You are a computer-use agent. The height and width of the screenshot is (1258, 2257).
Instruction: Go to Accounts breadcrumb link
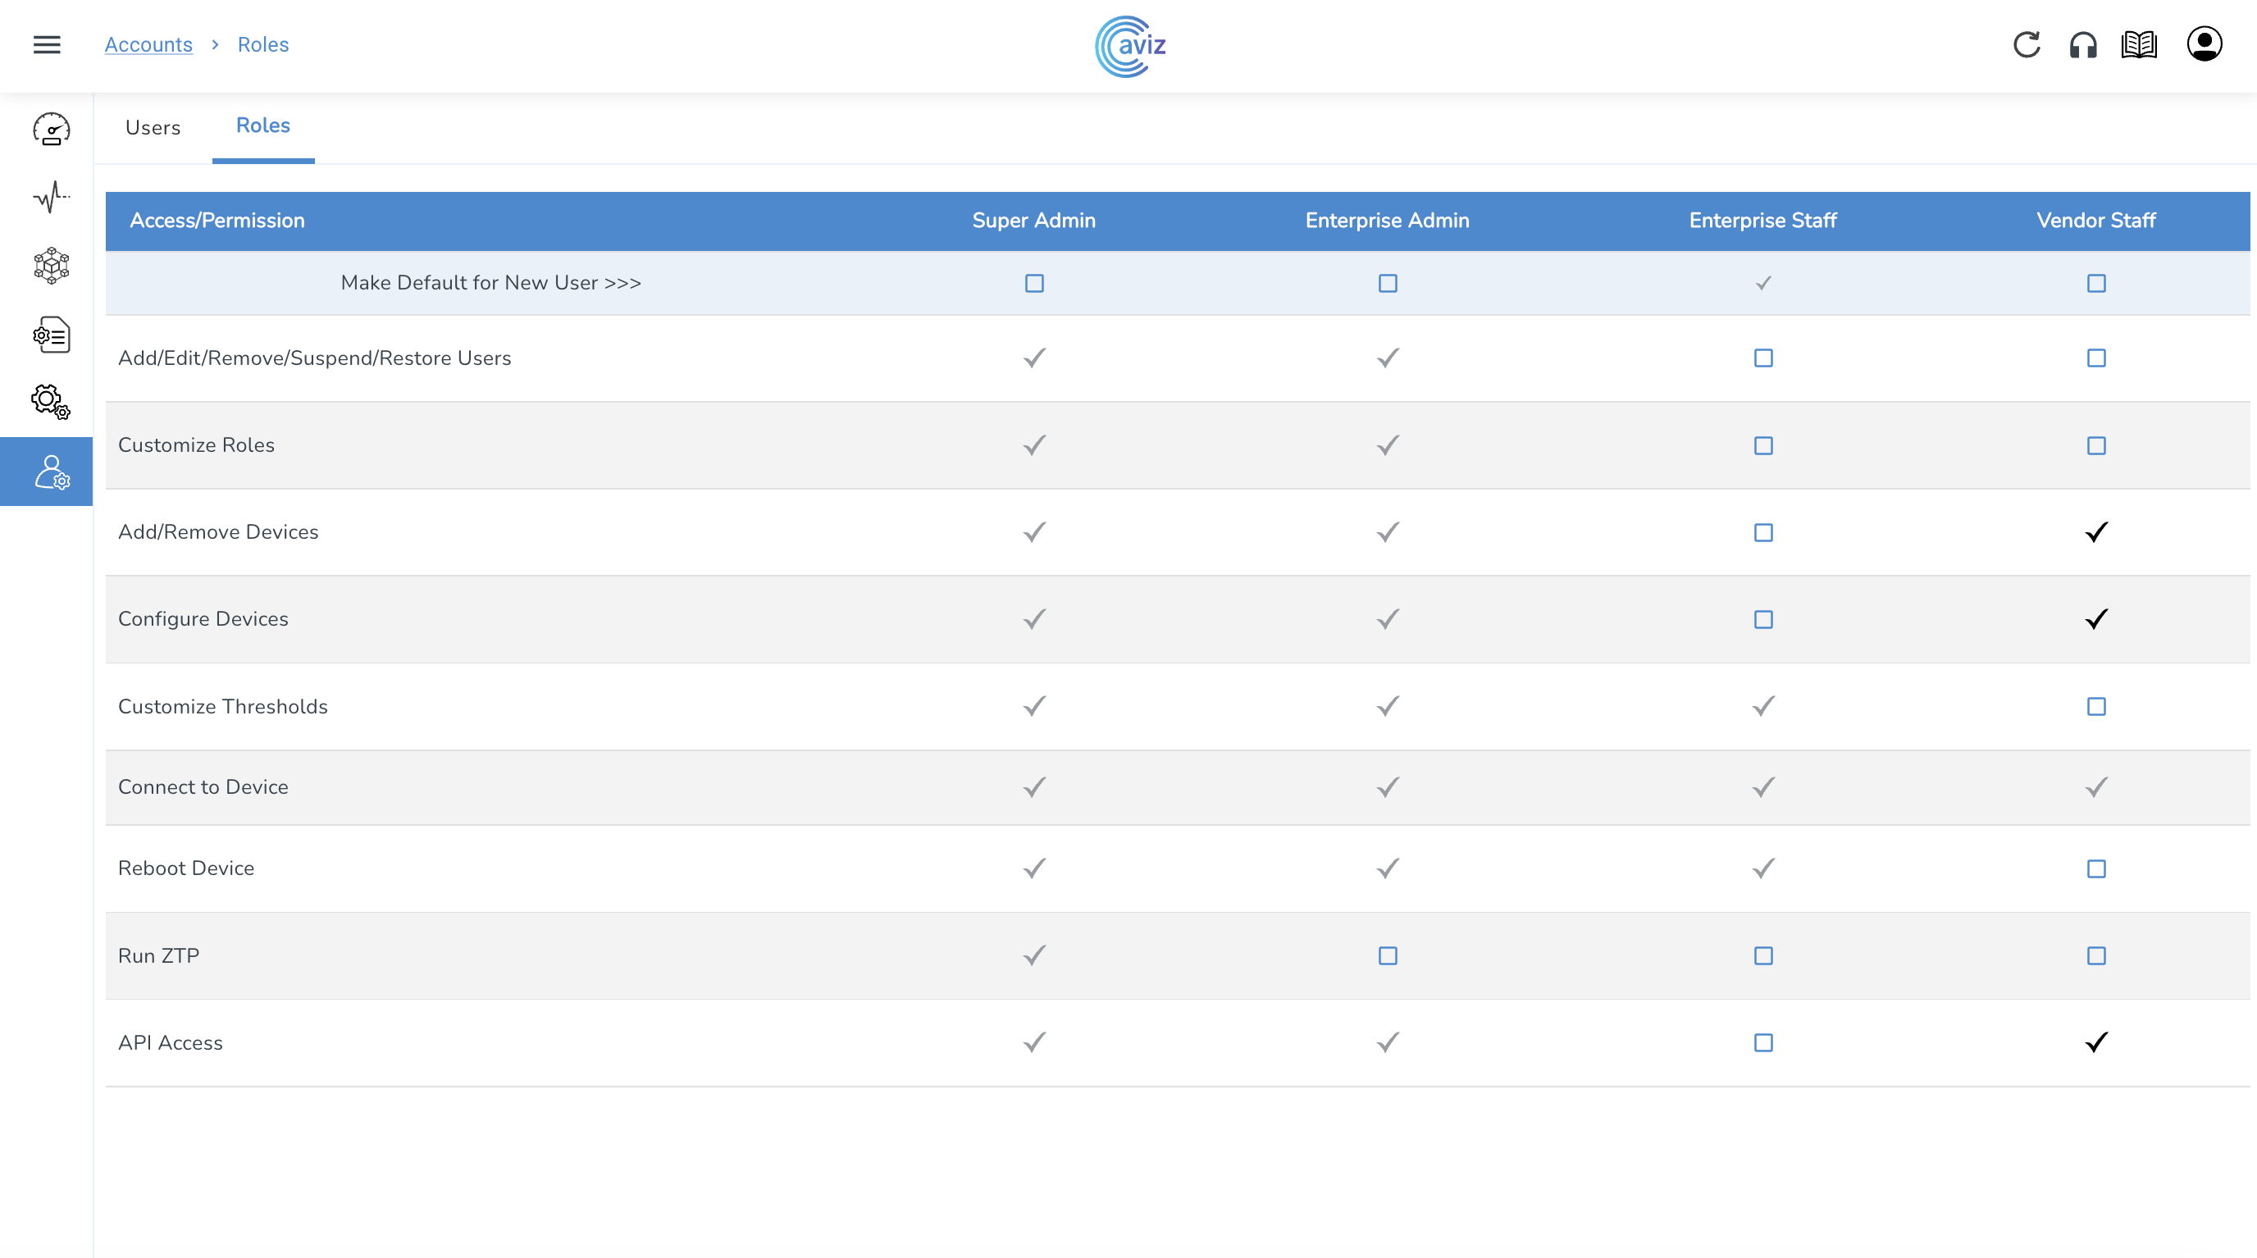click(148, 44)
